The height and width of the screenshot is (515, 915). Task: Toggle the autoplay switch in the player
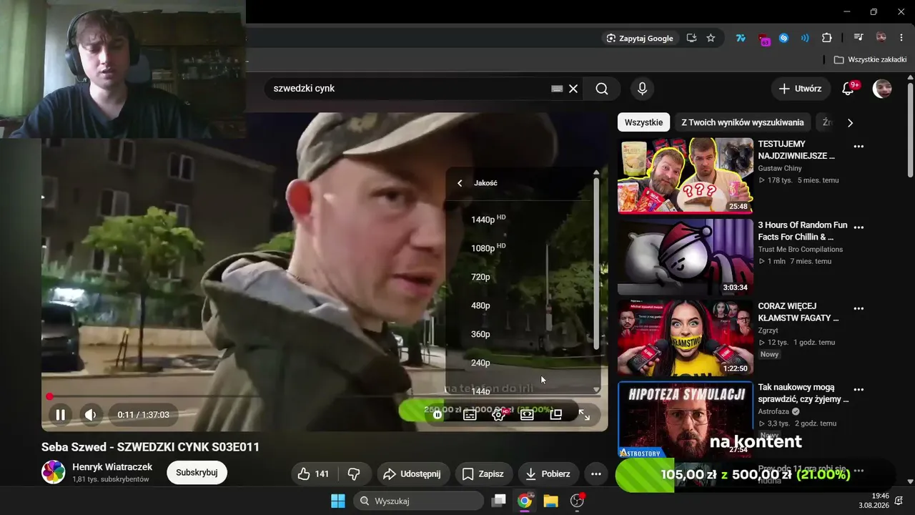[437, 414]
